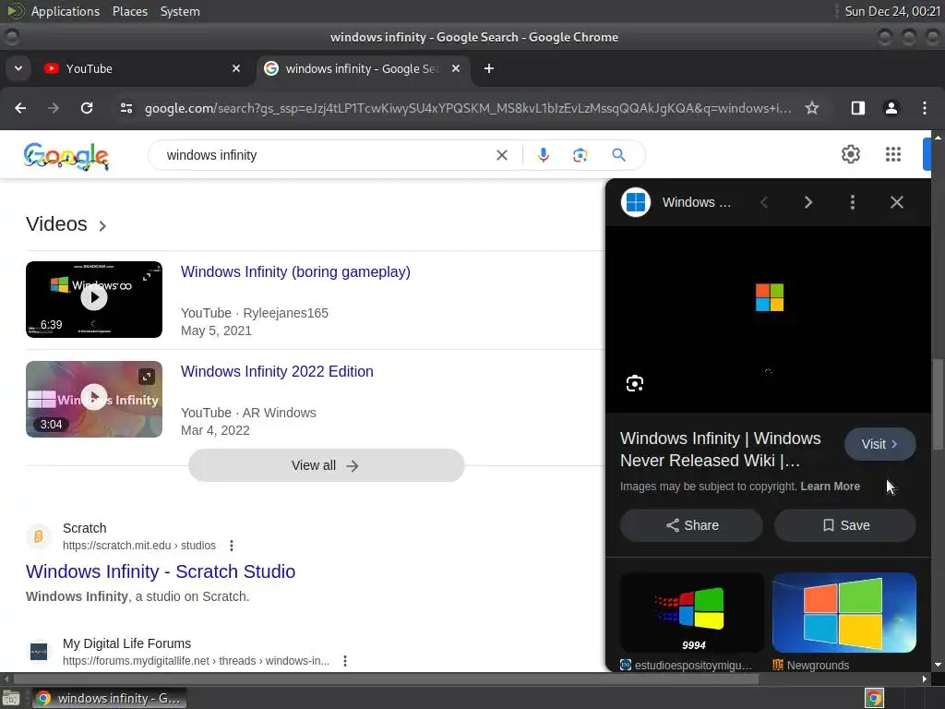Click in the Google search input field
This screenshot has width=945, height=709.
pos(326,155)
